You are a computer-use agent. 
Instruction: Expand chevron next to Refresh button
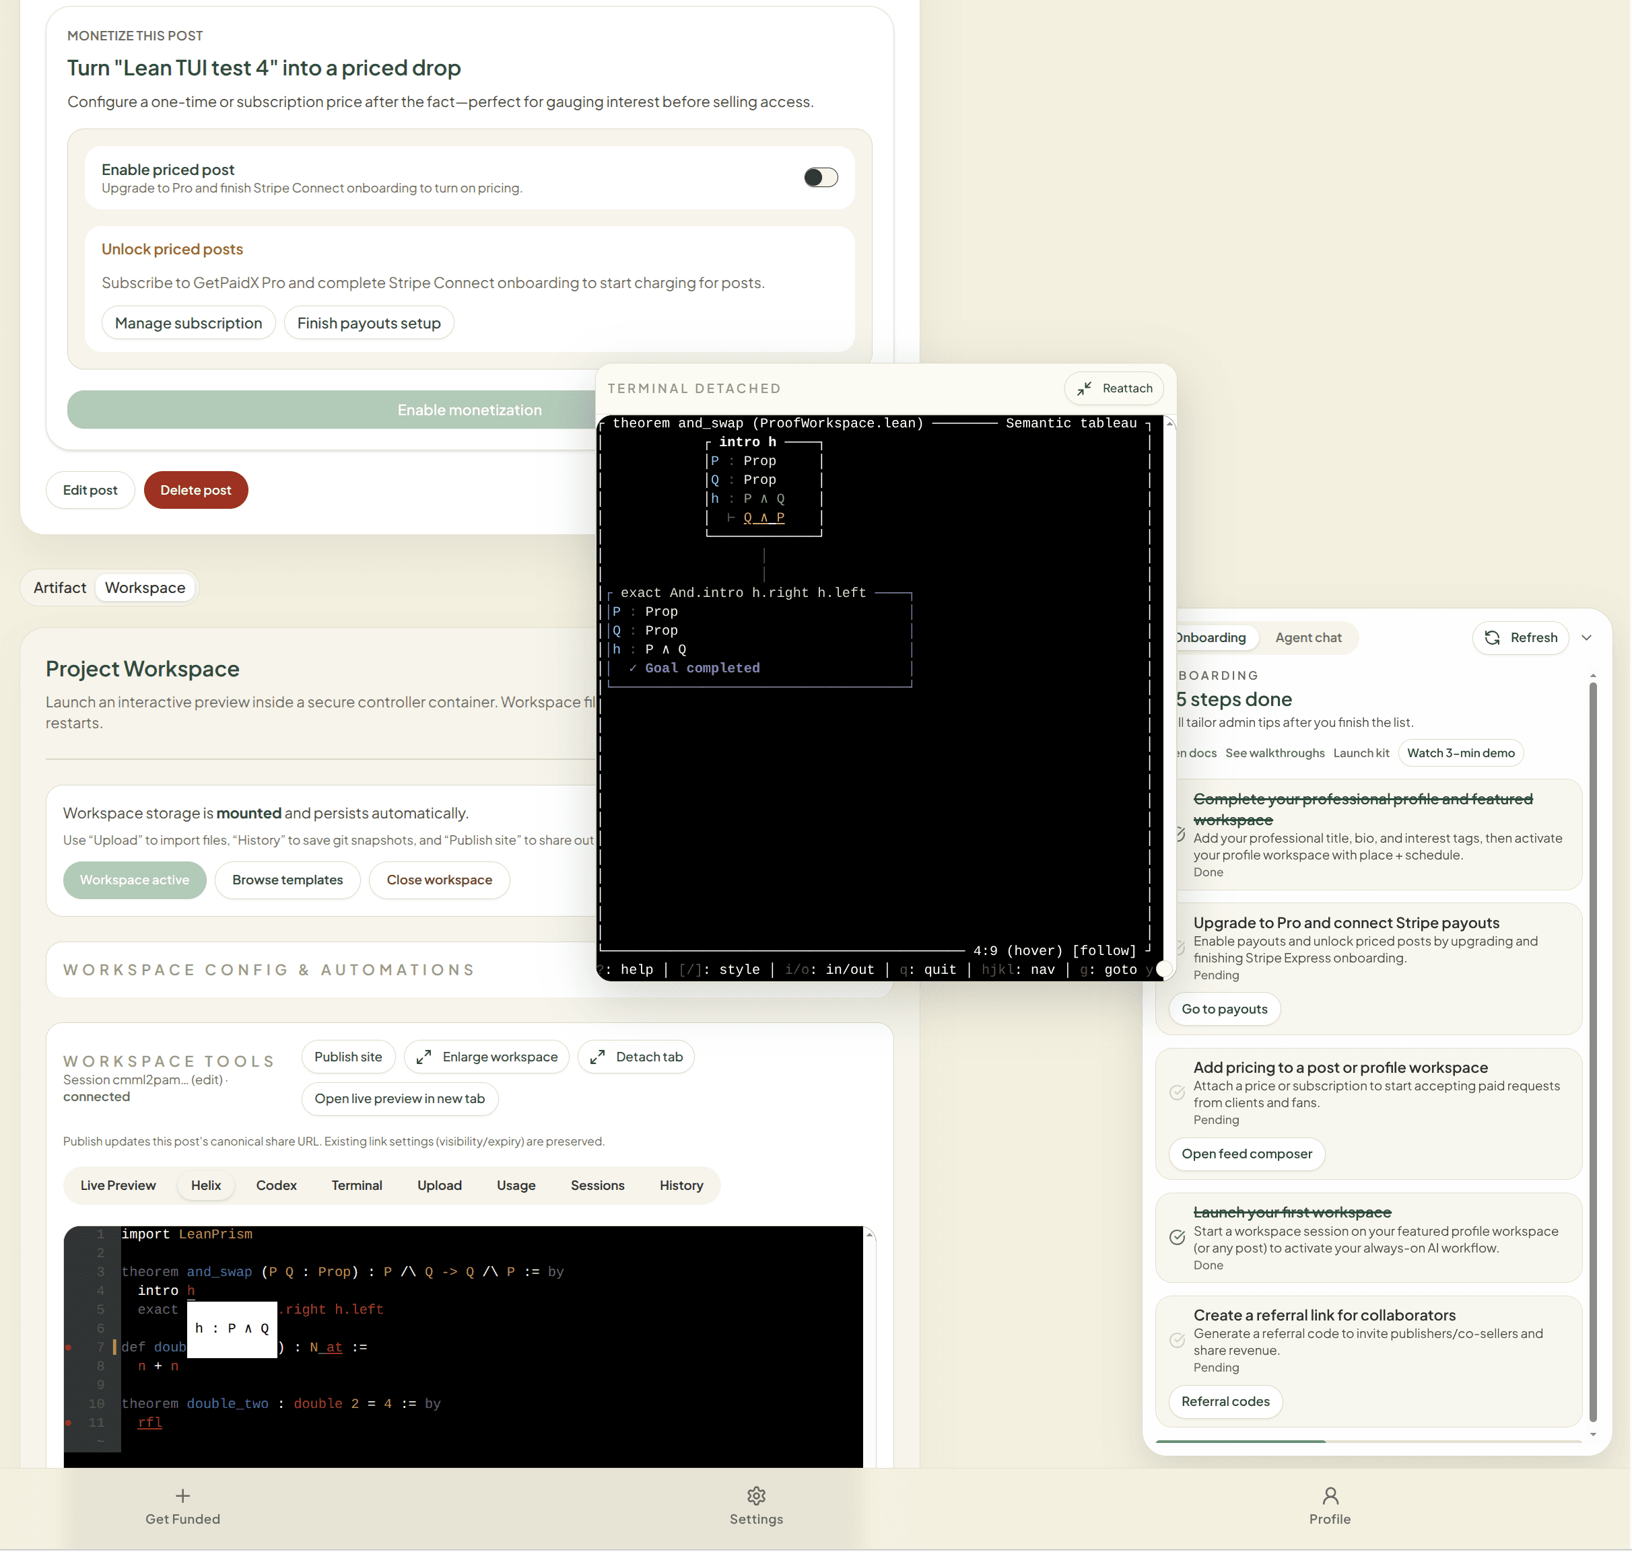(x=1588, y=638)
